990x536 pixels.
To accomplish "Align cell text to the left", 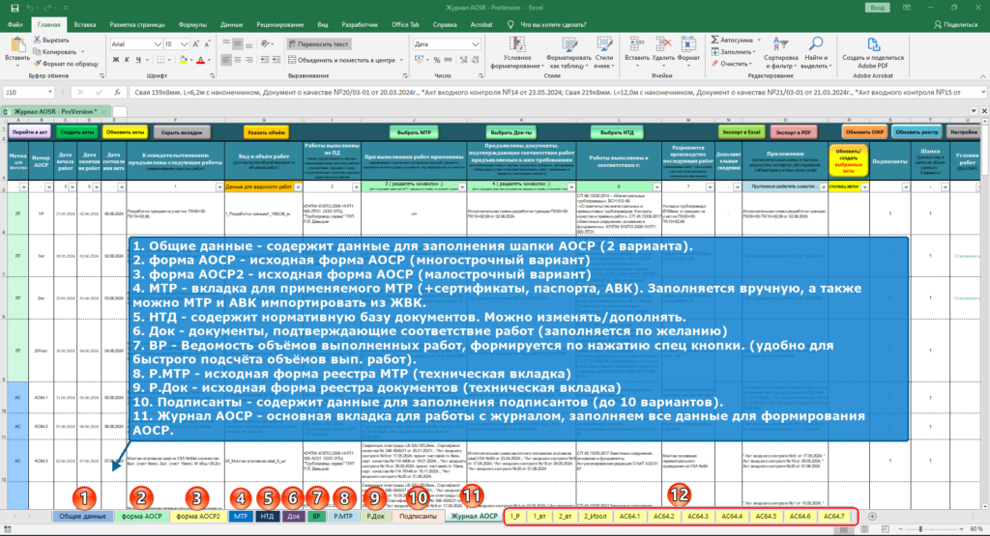I will (x=226, y=60).
